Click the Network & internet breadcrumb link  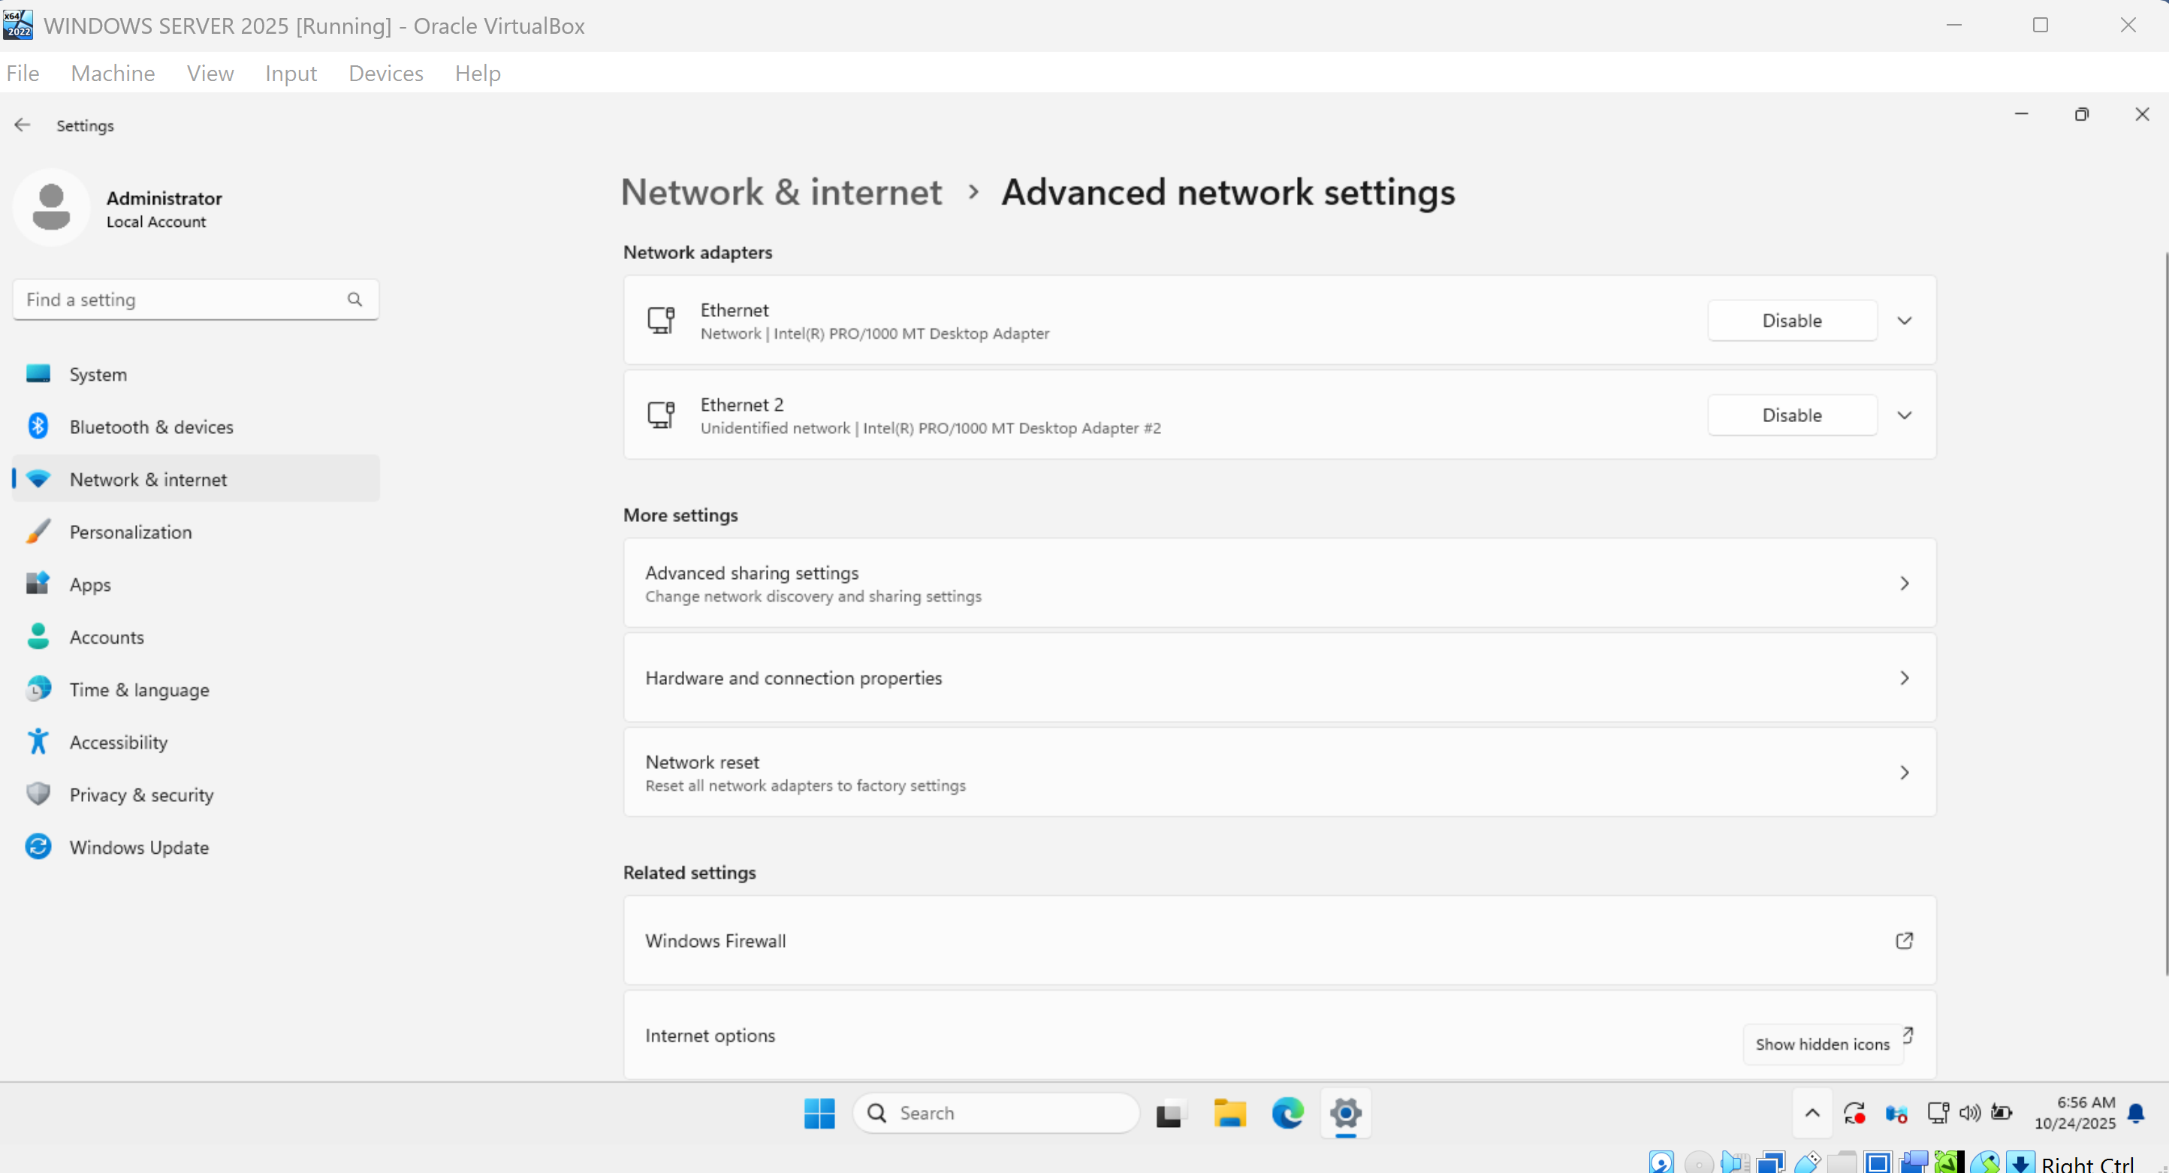coord(780,192)
